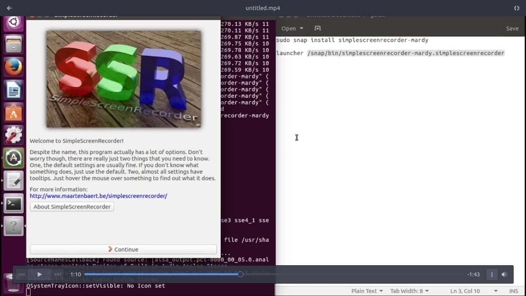Open LibreOffice Writer from the launcher
Screen dimensions: 526x296
14,90
